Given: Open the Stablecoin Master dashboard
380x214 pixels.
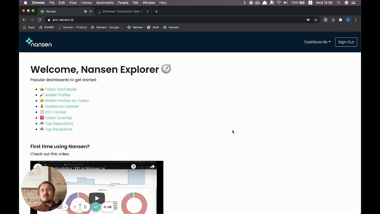Looking at the screenshot, I should pos(62,106).
